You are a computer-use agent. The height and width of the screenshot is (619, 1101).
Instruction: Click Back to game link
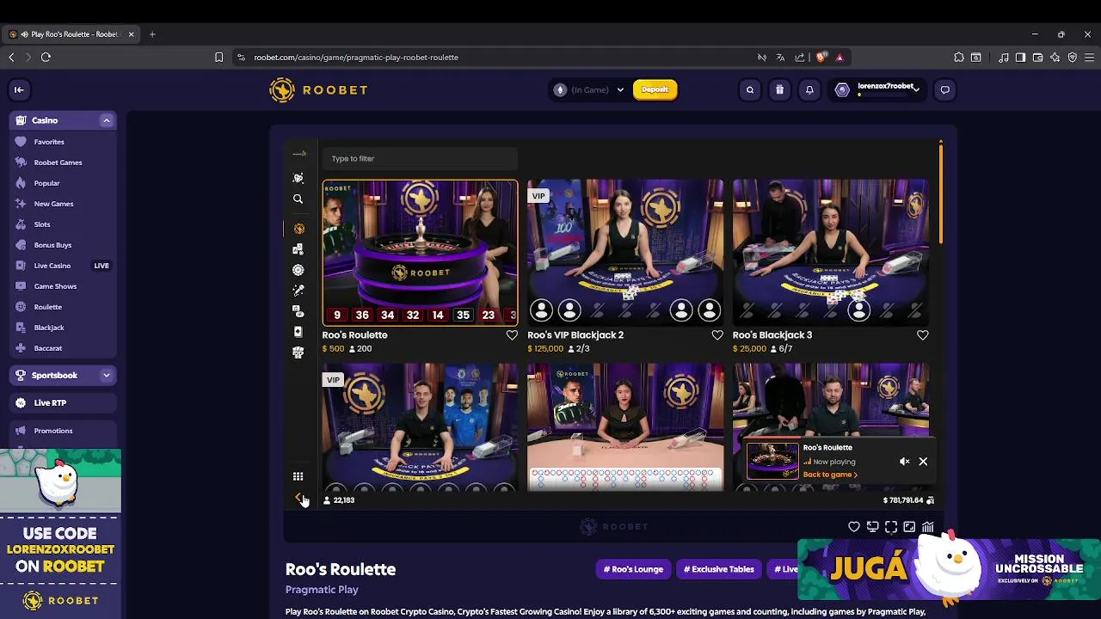830,475
